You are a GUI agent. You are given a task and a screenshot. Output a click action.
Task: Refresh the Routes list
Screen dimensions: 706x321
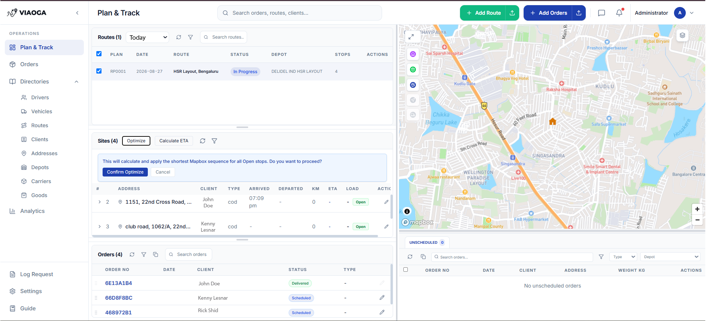click(179, 37)
